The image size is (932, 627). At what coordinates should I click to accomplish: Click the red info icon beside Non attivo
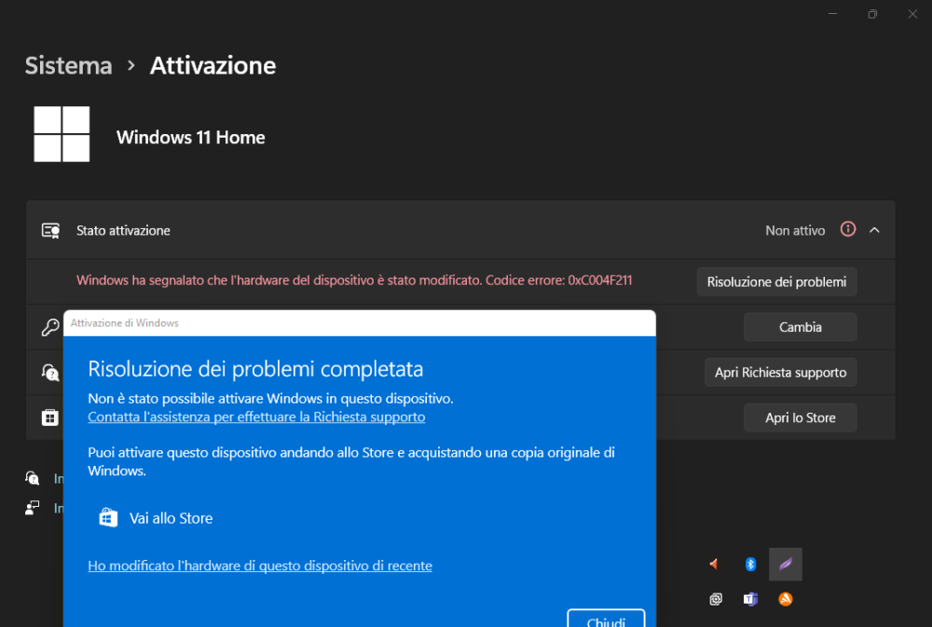847,229
